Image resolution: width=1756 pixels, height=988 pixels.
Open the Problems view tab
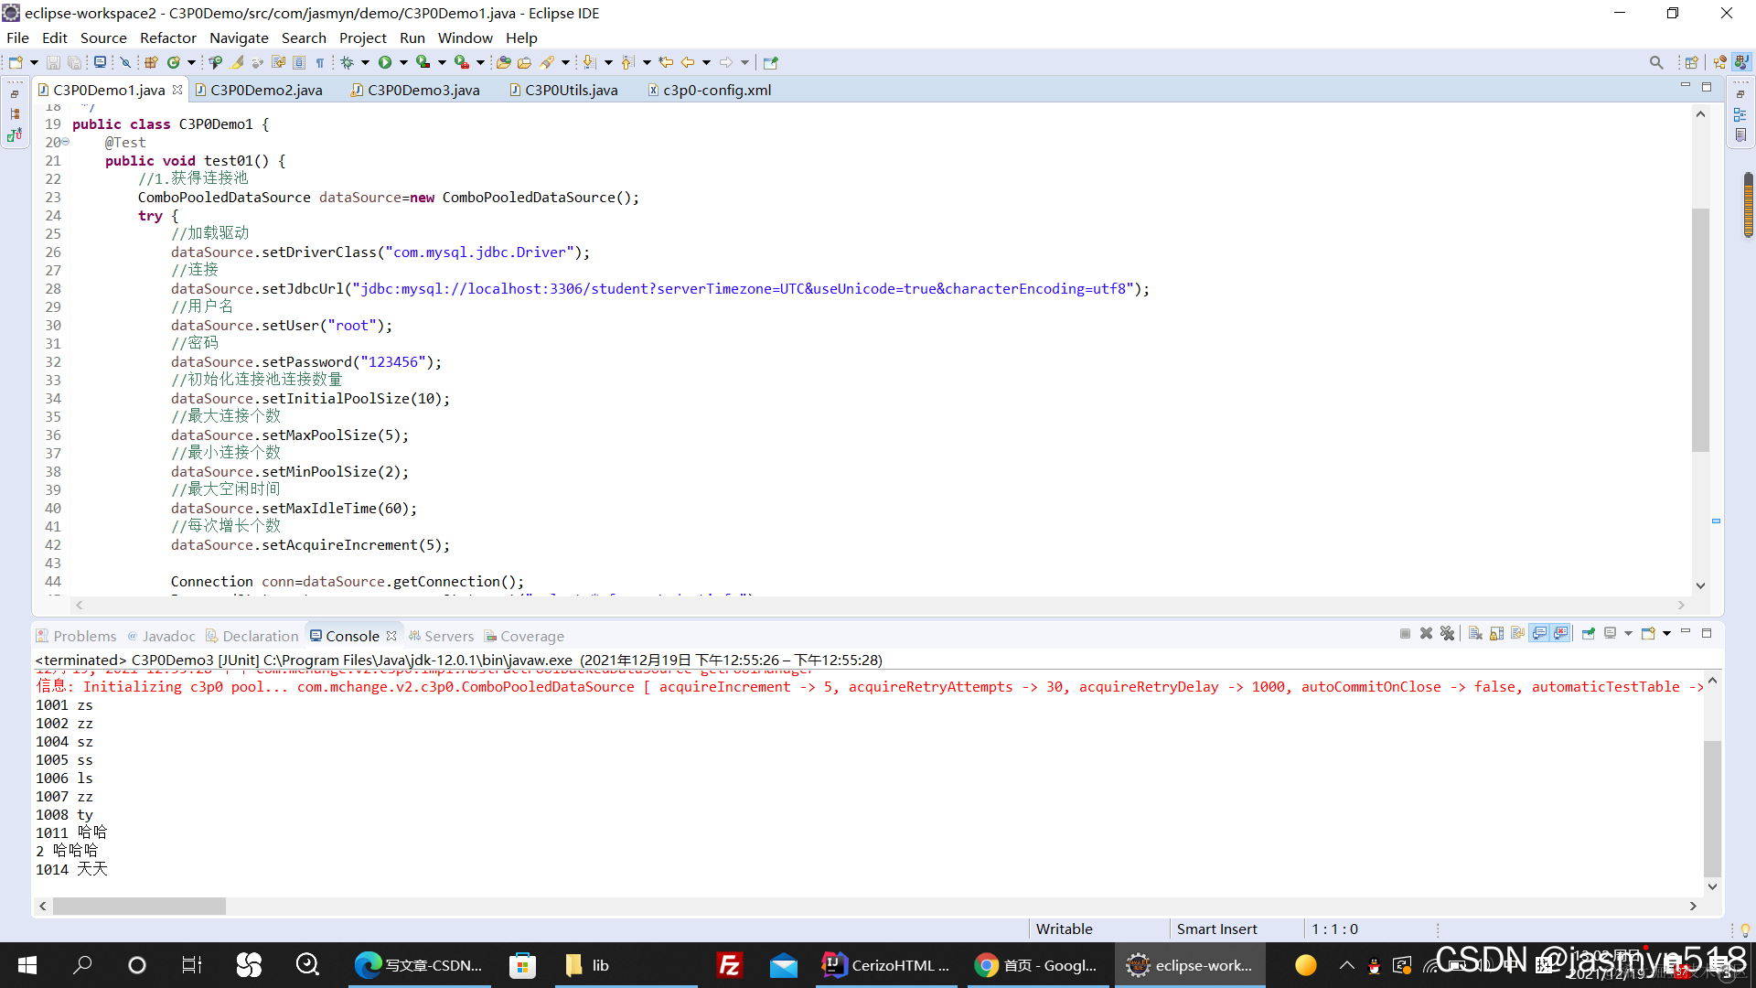pyautogui.click(x=84, y=636)
